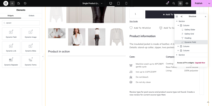
Task: Close the Structure panel
Action: point(206,16)
